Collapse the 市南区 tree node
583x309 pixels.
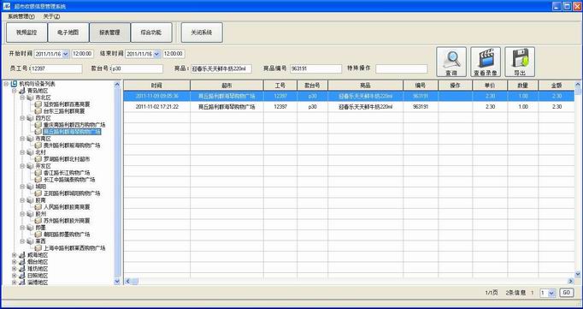[x=22, y=139]
